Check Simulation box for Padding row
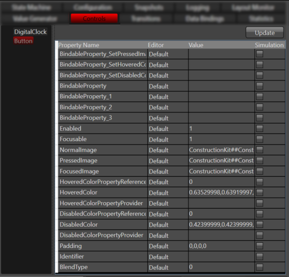This screenshot has width=289, height=277. point(259,246)
